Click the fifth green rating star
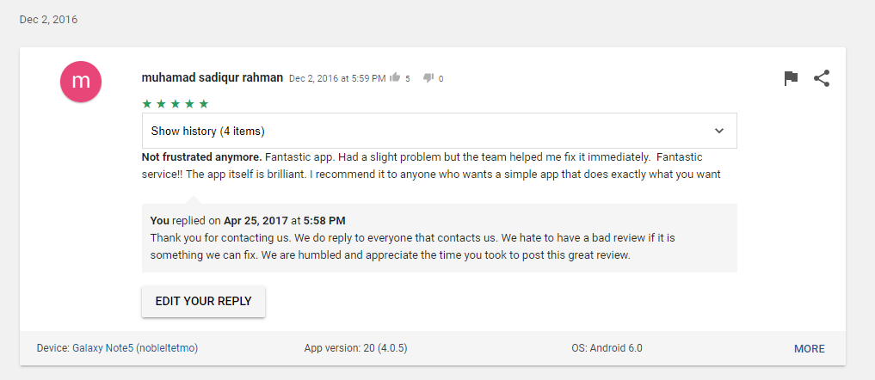 pos(204,103)
